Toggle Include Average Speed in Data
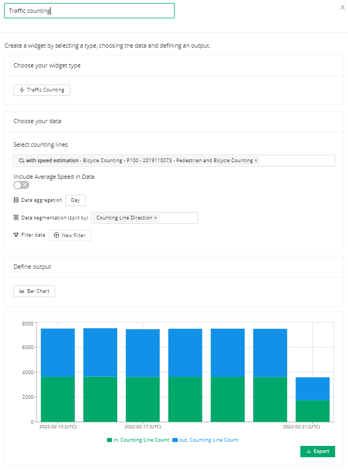Screen dimensions: 348x470 (x=21, y=185)
